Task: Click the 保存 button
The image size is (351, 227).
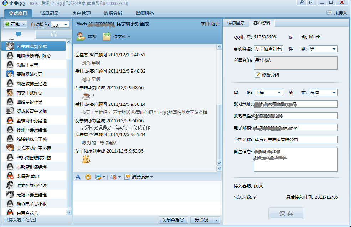Action: 286,213
